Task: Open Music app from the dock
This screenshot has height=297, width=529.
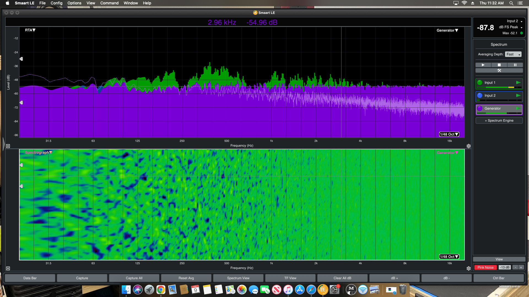Action: (288, 290)
